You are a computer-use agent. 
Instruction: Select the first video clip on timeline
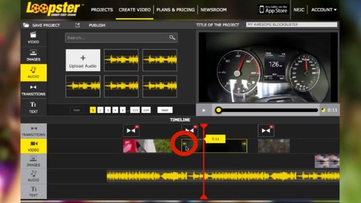point(147,146)
